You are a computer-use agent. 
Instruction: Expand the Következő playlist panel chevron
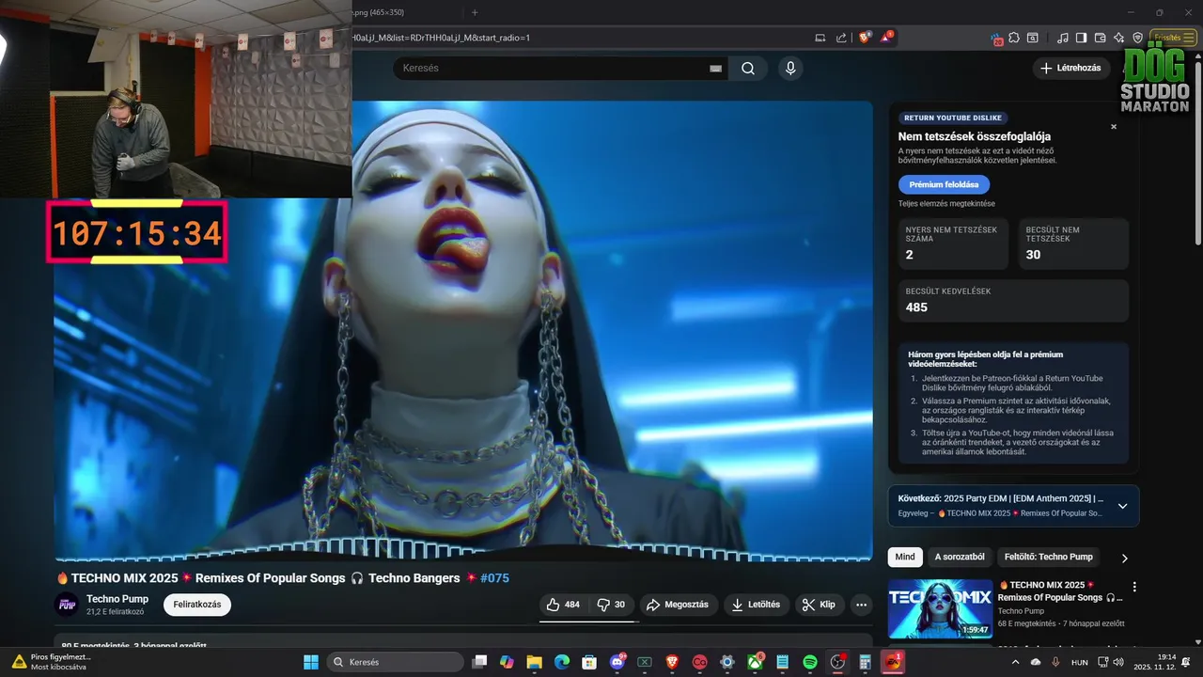[x=1122, y=506]
